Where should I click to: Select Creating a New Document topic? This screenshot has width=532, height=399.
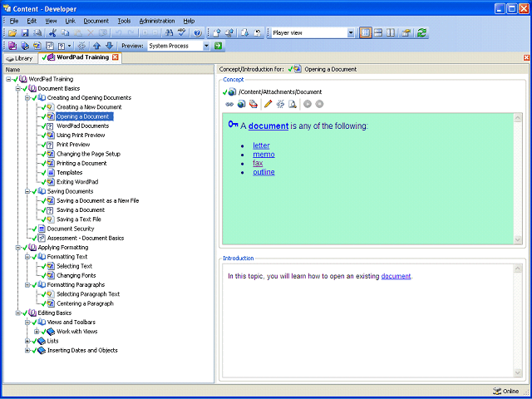tap(89, 107)
